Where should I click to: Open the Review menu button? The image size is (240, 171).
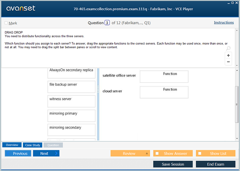[130, 153]
